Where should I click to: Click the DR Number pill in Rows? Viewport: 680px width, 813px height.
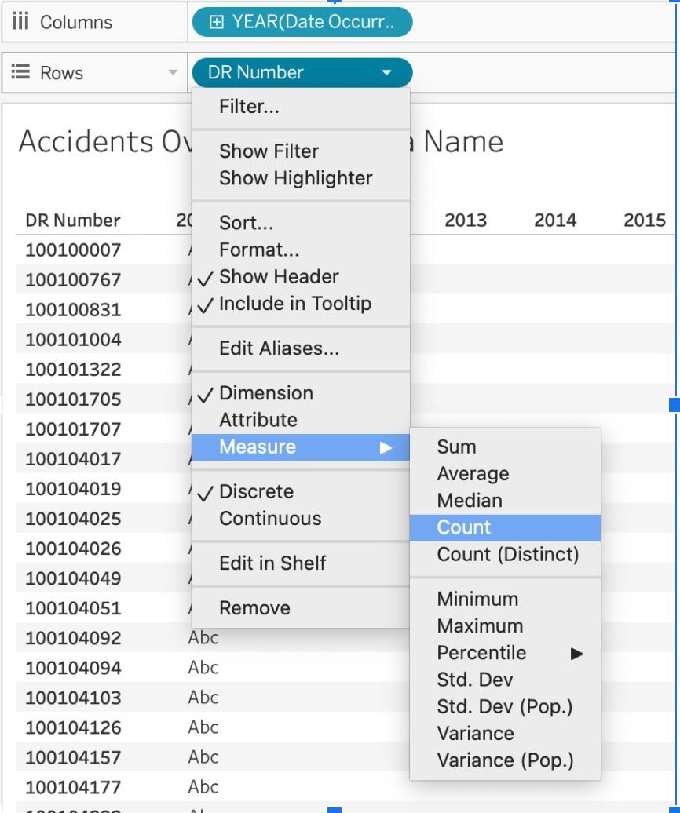pyautogui.click(x=302, y=72)
